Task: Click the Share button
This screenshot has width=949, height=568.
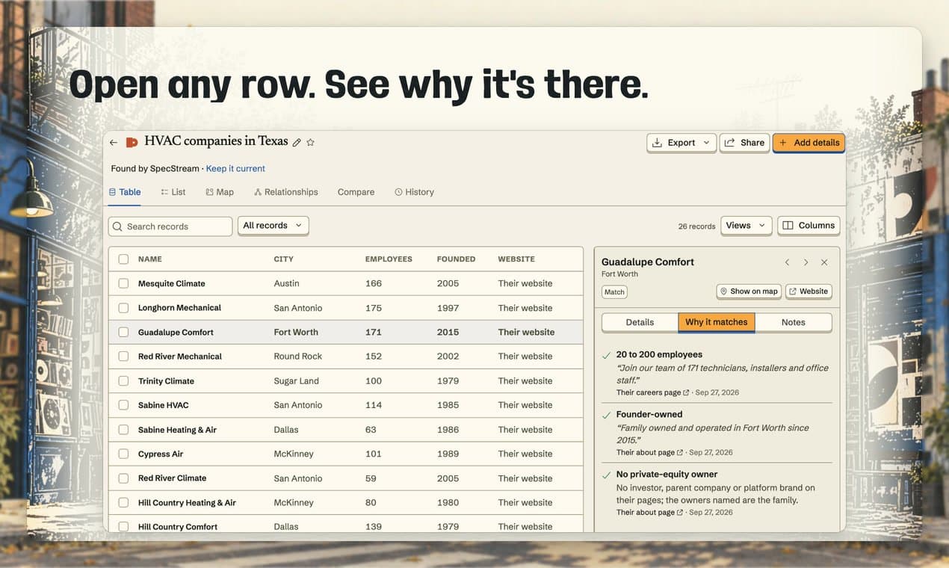Action: coord(744,143)
